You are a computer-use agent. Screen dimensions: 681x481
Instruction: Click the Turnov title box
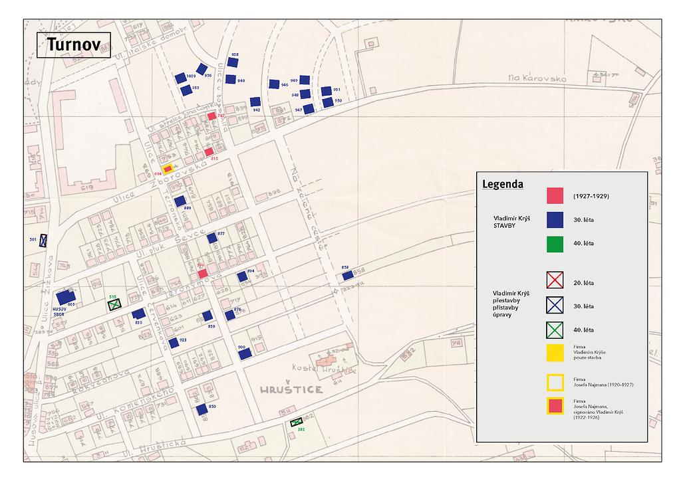point(73,45)
